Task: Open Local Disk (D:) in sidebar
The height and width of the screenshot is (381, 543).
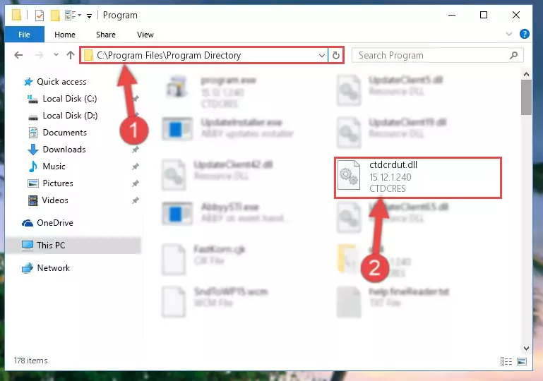Action: click(x=70, y=116)
